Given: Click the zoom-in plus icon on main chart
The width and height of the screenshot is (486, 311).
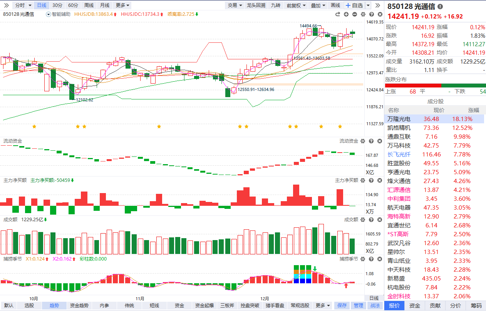Looking at the screenshot, I should coord(346,14).
